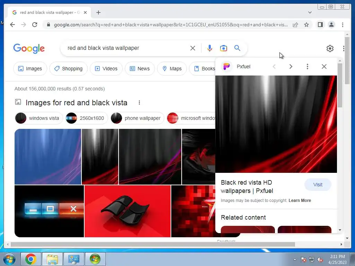
Task: Open Google quick settings gear
Action: (x=330, y=48)
